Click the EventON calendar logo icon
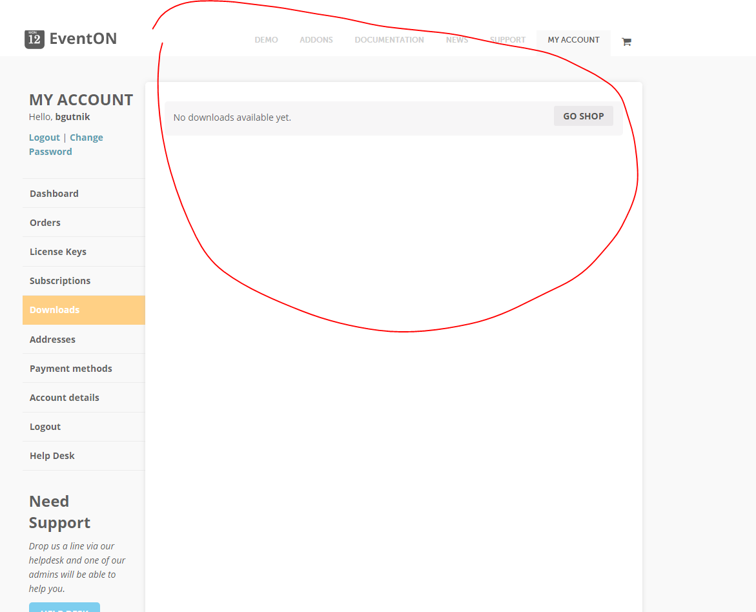This screenshot has height=612, width=756. coord(34,39)
